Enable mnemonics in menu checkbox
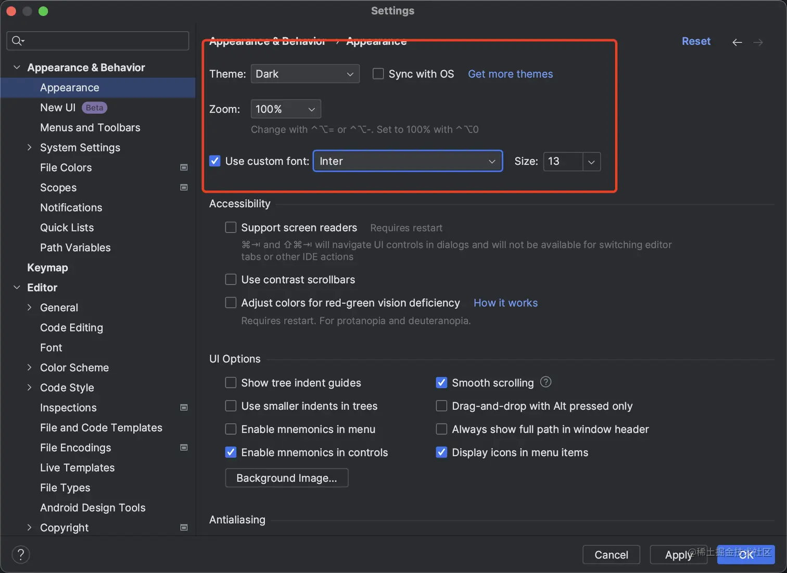787x573 pixels. (x=231, y=429)
